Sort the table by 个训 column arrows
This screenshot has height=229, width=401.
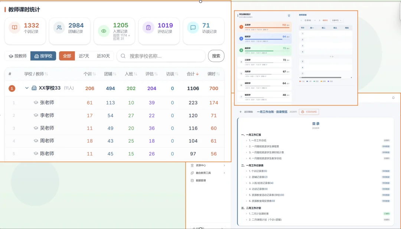point(94,74)
